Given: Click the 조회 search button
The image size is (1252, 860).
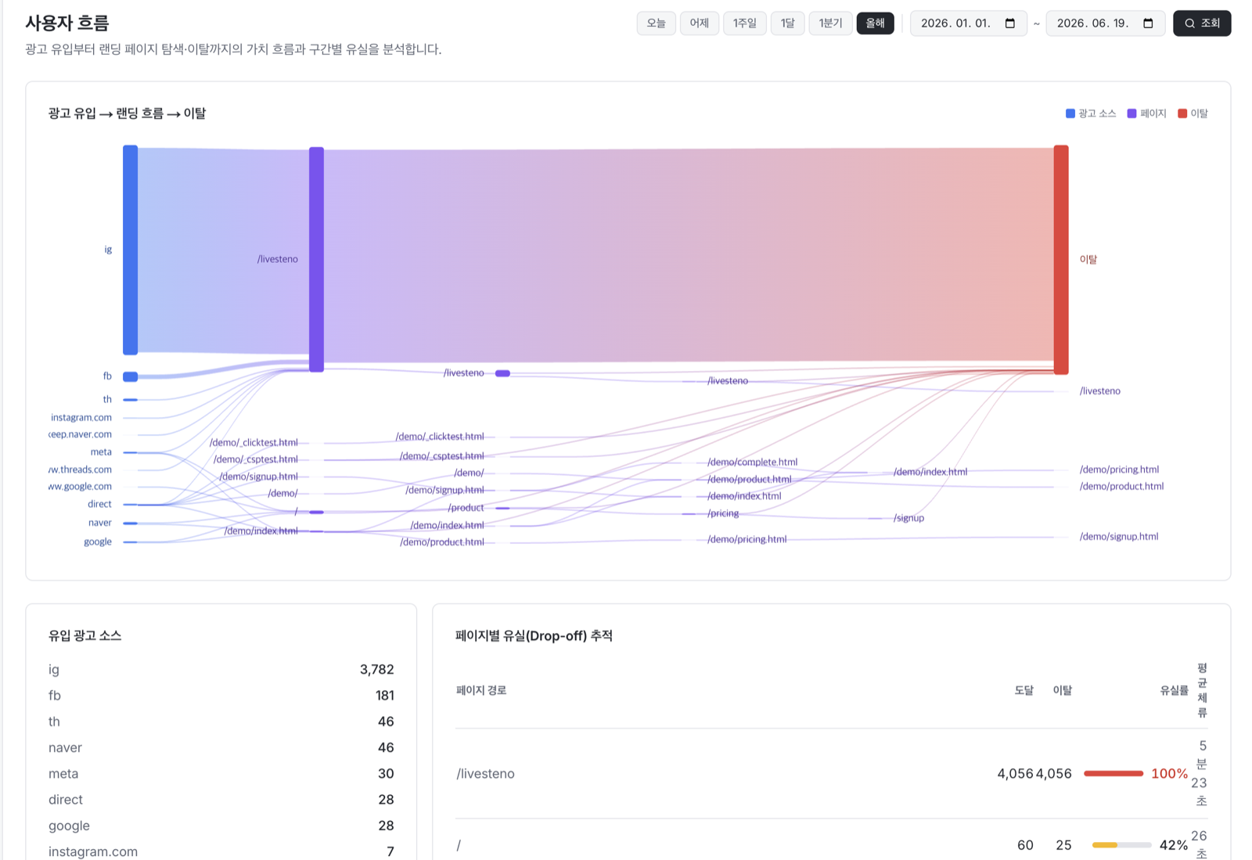Looking at the screenshot, I should [x=1202, y=23].
